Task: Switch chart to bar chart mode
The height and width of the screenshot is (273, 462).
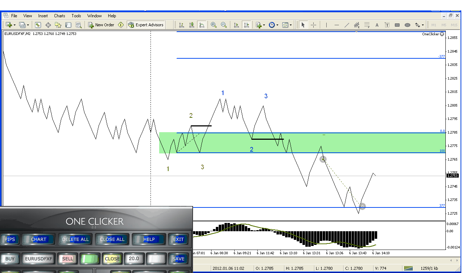Action: coord(182,25)
